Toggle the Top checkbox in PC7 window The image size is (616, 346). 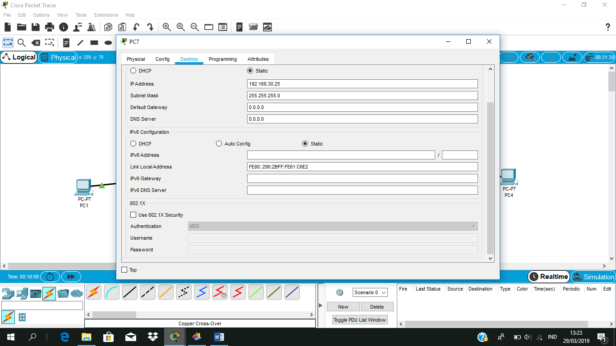tap(124, 270)
